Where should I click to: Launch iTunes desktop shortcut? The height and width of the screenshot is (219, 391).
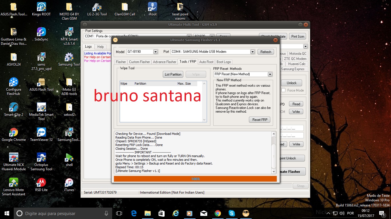pos(69,185)
